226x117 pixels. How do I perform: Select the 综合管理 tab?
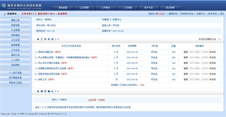click(170, 8)
